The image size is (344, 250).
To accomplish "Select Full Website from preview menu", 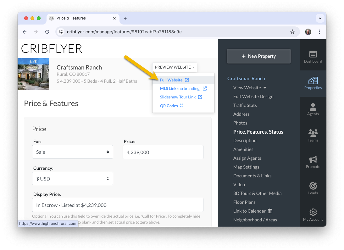I will pos(183,80).
